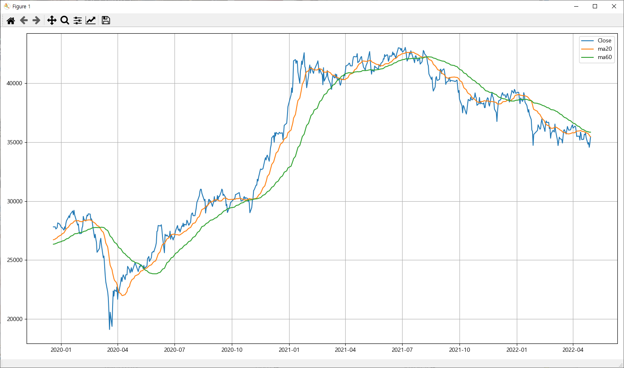
Task: Click the 25000 y-axis tick label
Action: (15, 260)
